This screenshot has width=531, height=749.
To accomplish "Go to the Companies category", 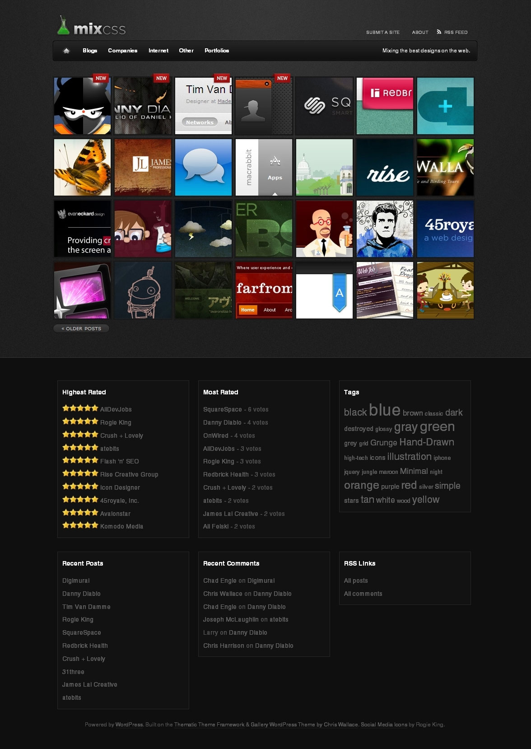I will (122, 51).
